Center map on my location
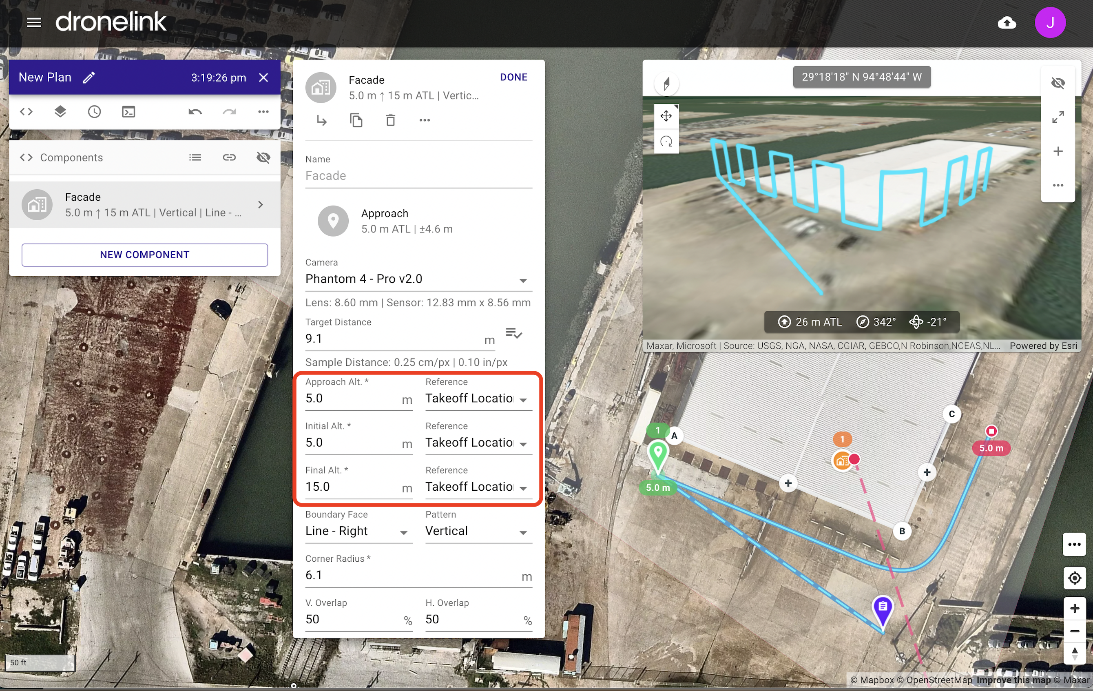 [x=1074, y=578]
